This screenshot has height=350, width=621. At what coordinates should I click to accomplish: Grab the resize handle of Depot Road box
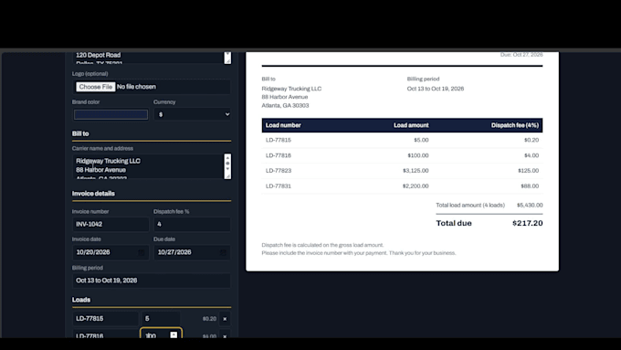(227, 60)
